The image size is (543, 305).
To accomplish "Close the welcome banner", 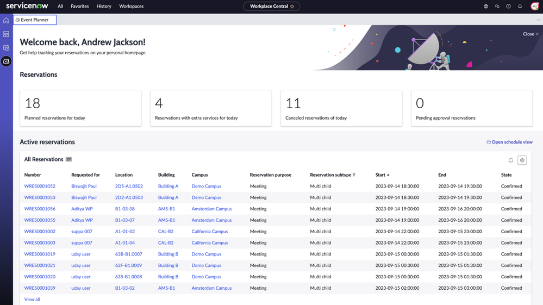I will tap(531, 34).
